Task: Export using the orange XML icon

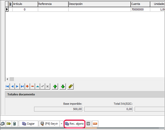Action: click(x=95, y=124)
